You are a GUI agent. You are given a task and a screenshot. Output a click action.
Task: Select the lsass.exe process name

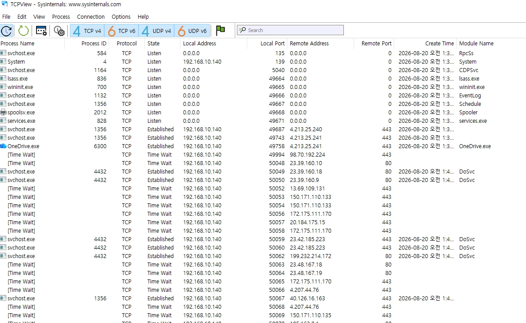18,78
